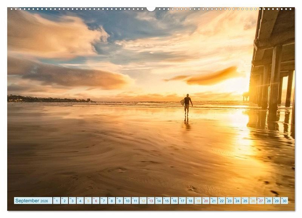This screenshot has height=218, width=302.
Task: Click day 12 in the date row
Action: (143, 201)
